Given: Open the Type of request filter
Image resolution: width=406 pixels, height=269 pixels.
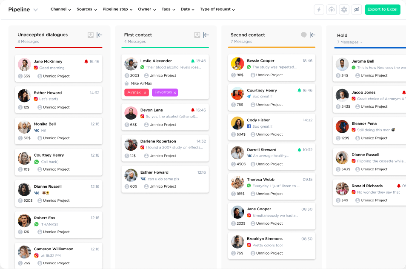Looking at the screenshot, I should coord(217,9).
